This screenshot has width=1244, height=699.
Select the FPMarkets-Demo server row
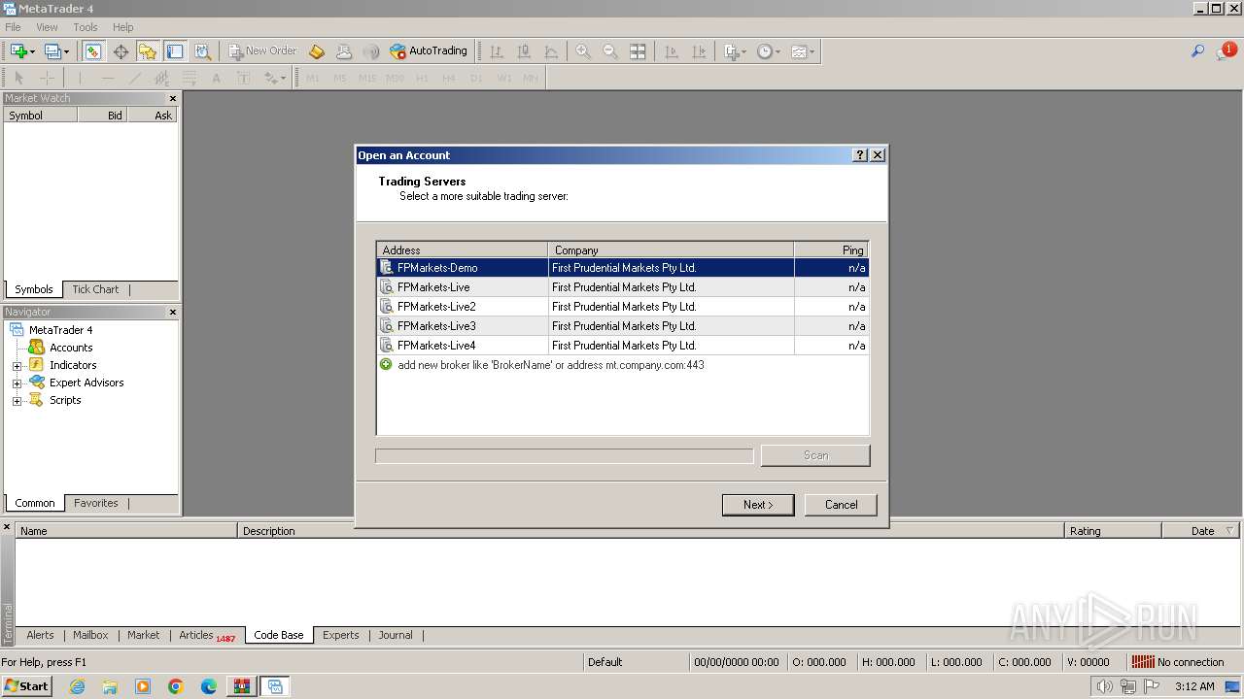[x=622, y=268]
